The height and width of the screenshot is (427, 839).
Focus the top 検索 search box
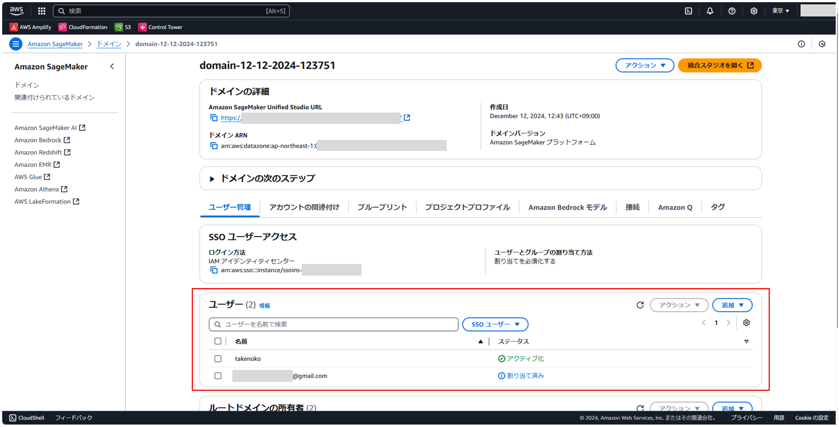coord(171,11)
